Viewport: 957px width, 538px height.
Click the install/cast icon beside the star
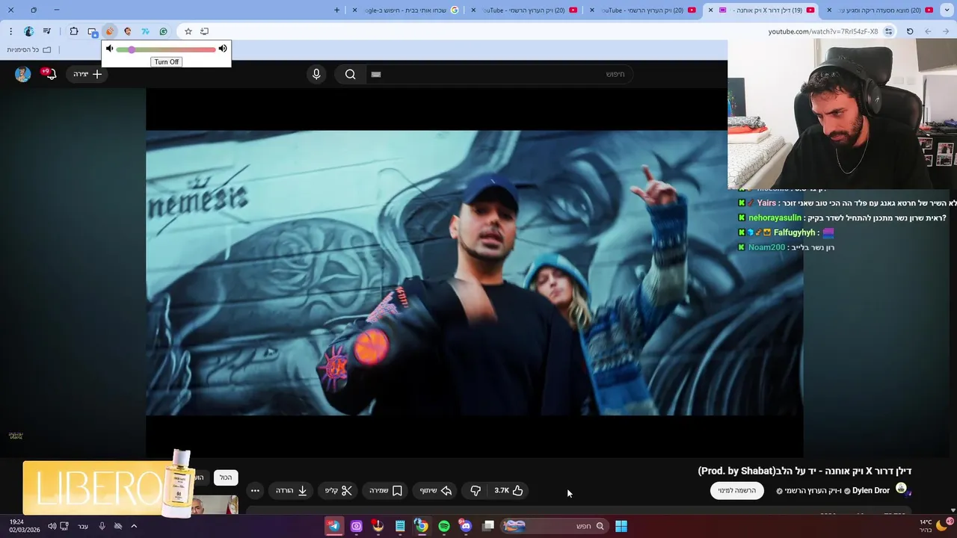coord(204,31)
